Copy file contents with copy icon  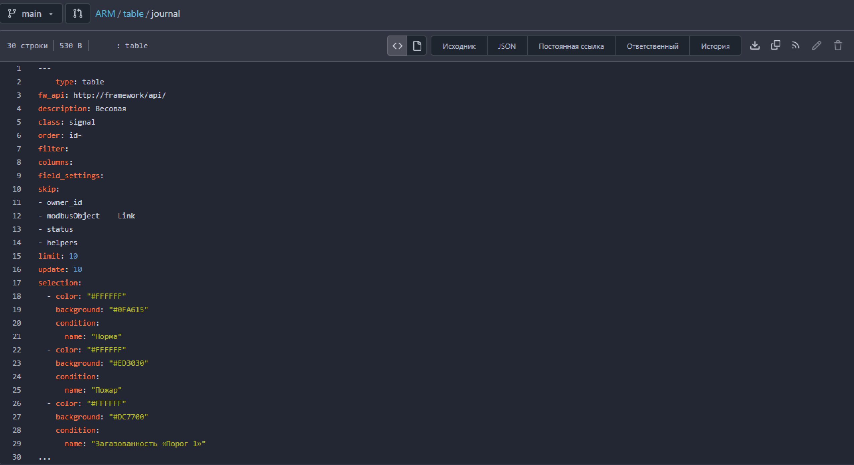click(775, 45)
